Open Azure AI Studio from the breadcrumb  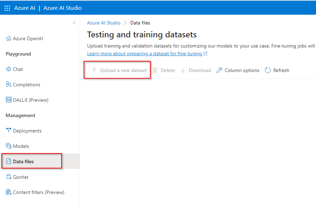pyautogui.click(x=103, y=22)
